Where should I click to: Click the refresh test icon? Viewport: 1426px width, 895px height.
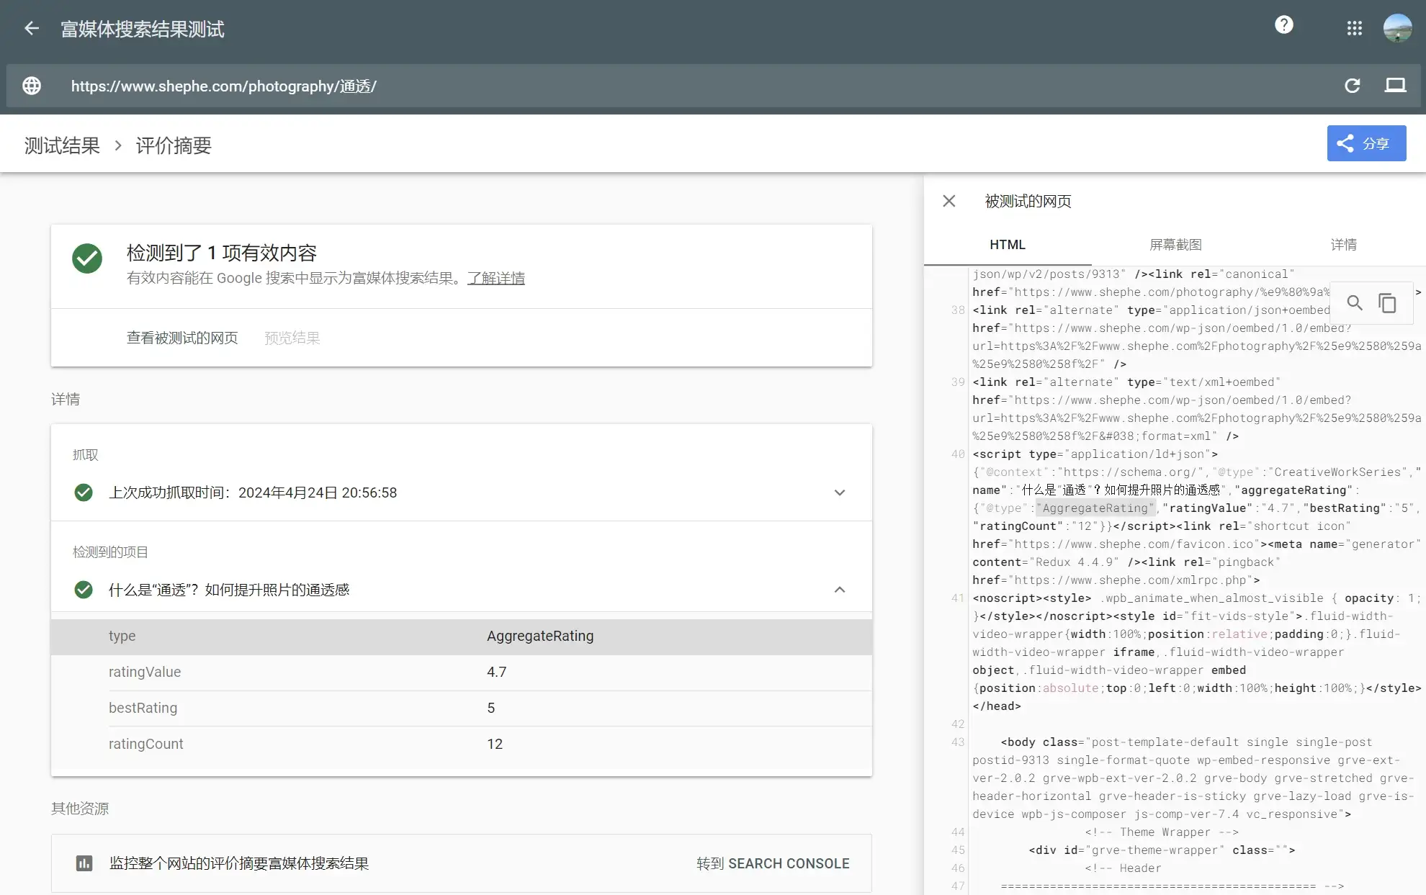coord(1352,86)
